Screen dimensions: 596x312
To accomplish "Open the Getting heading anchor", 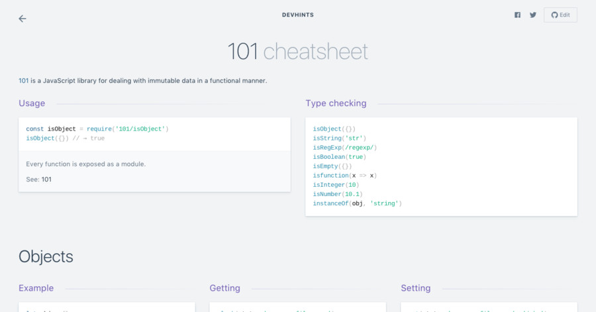I will pos(224,288).
